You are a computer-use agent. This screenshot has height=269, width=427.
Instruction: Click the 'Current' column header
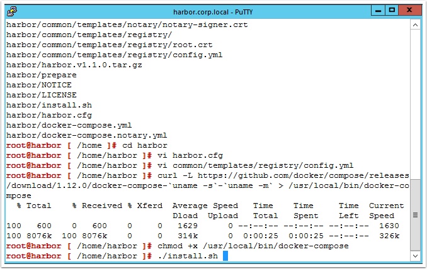387,206
